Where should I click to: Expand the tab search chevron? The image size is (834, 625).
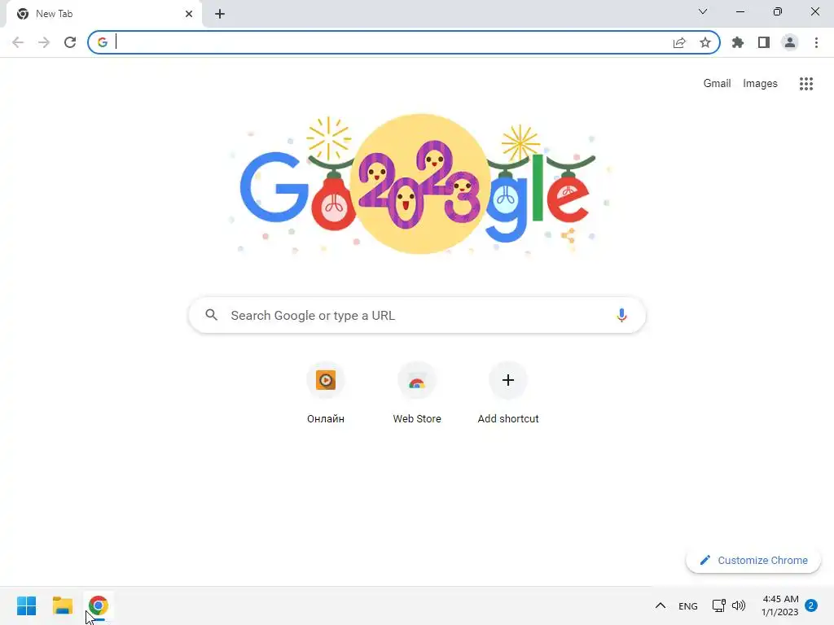[x=703, y=11]
